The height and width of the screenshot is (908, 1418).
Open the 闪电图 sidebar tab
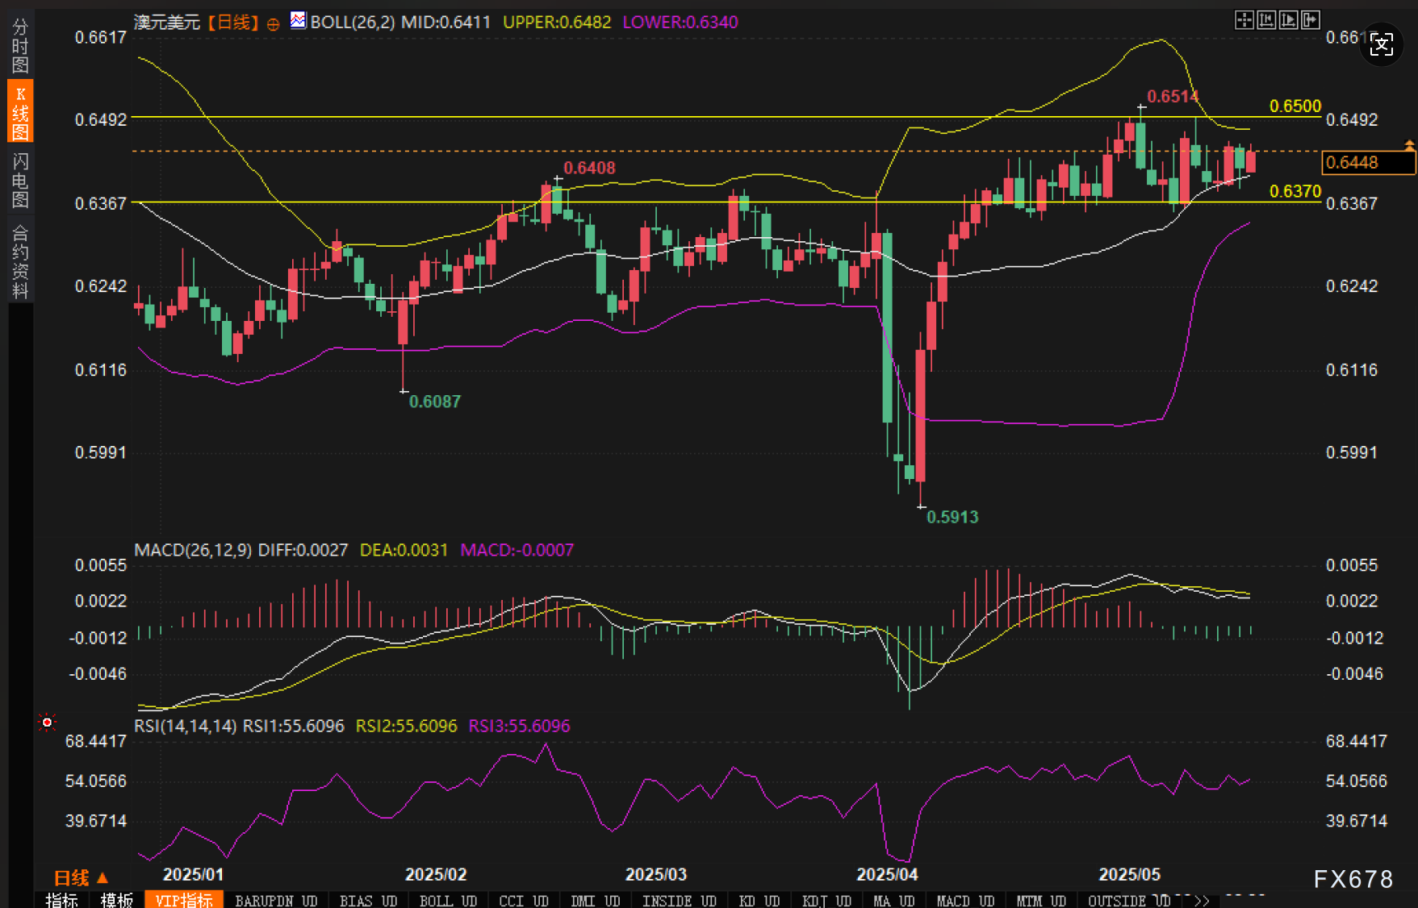click(x=20, y=180)
